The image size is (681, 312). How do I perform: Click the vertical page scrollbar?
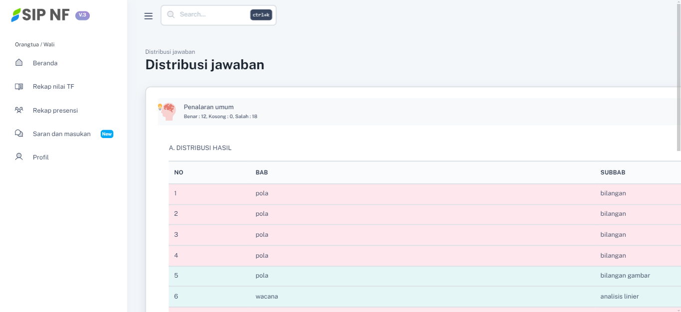click(678, 75)
